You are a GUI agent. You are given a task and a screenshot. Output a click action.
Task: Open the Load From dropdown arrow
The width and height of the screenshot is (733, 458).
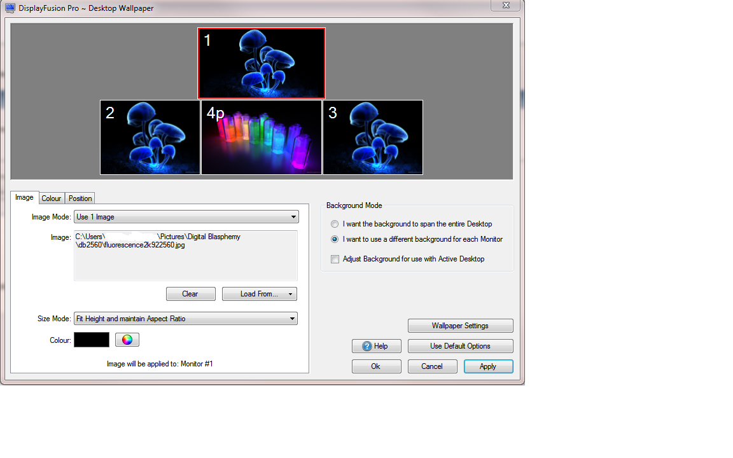(x=290, y=294)
